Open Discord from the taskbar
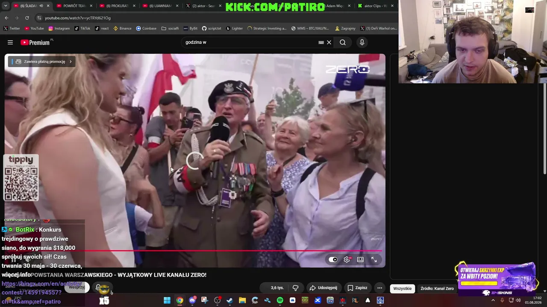 (192, 300)
